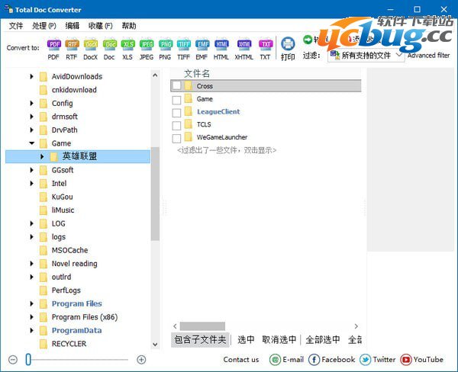This screenshot has width=458, height=372.
Task: Check the Cross folder checkbox
Action: [x=176, y=86]
